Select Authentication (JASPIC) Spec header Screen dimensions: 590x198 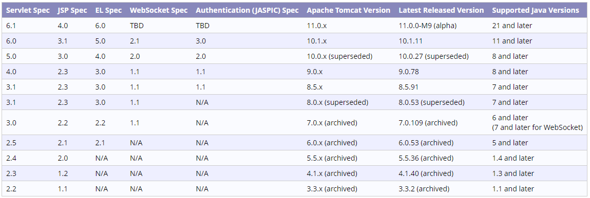247,10
